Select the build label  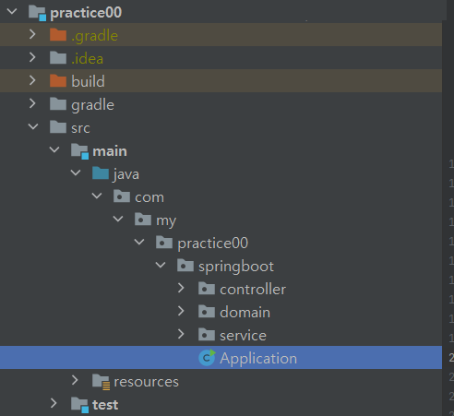point(88,81)
